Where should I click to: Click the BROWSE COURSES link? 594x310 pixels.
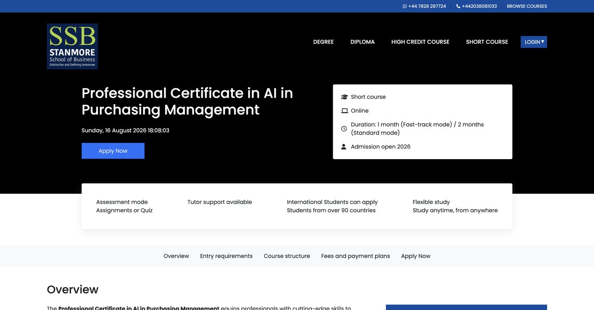527,6
